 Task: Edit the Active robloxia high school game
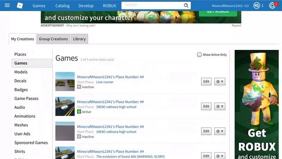(x=206, y=106)
